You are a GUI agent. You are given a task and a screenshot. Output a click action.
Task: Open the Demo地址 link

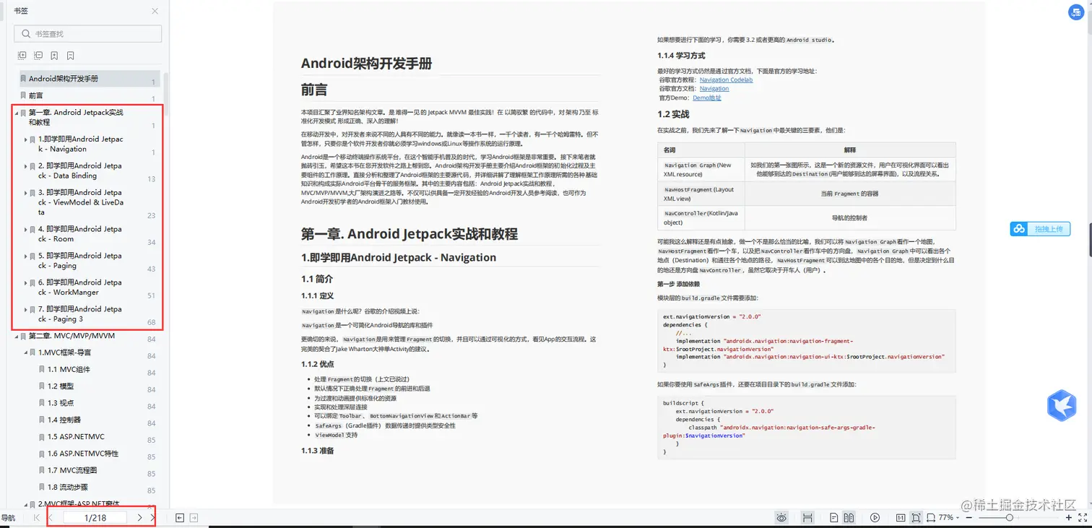707,98
